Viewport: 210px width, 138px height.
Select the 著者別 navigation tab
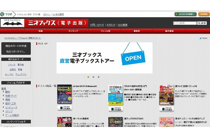pyautogui.click(x=137, y=31)
